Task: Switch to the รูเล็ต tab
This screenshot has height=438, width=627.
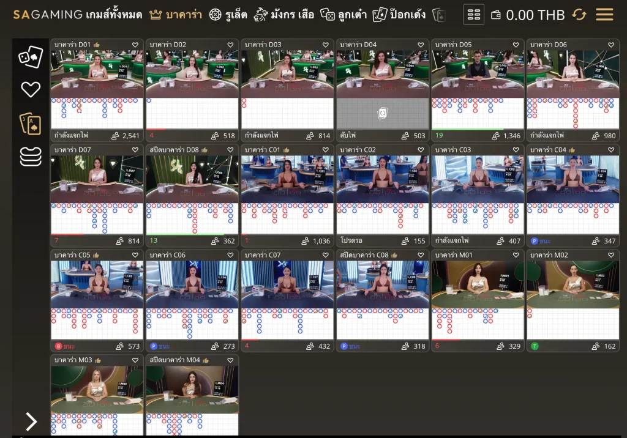Action: click(228, 15)
